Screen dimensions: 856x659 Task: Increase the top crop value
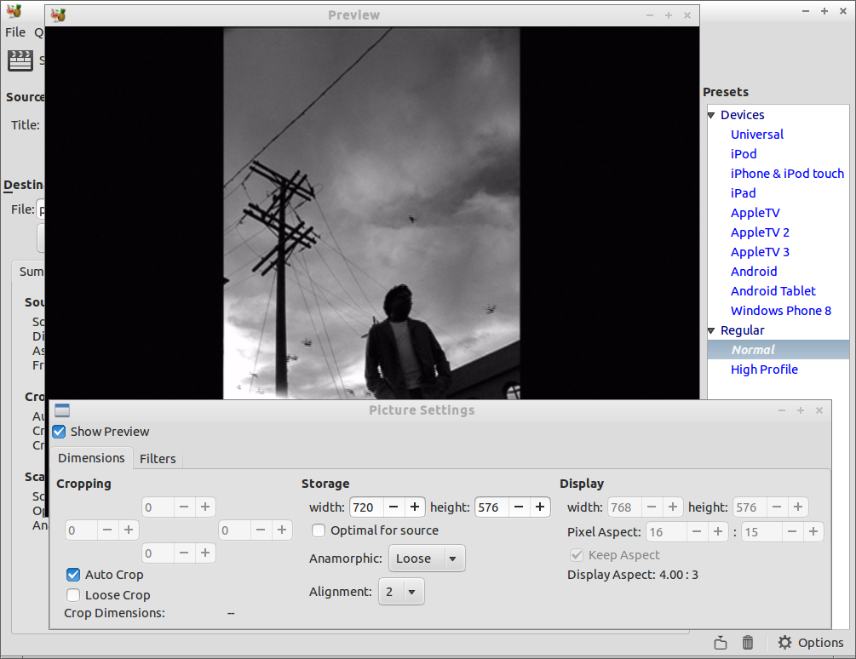pos(205,507)
